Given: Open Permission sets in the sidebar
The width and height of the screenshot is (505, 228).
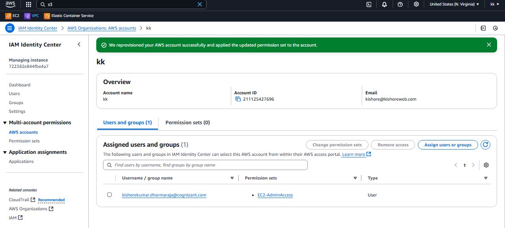Looking at the screenshot, I should [x=24, y=141].
